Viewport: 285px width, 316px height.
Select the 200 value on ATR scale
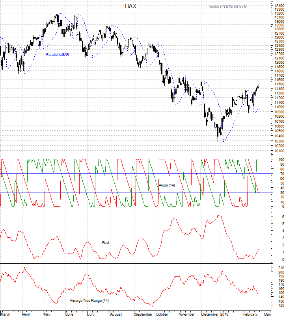click(x=281, y=272)
